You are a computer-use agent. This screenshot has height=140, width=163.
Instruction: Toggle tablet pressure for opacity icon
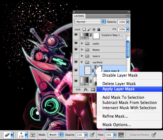92,135
